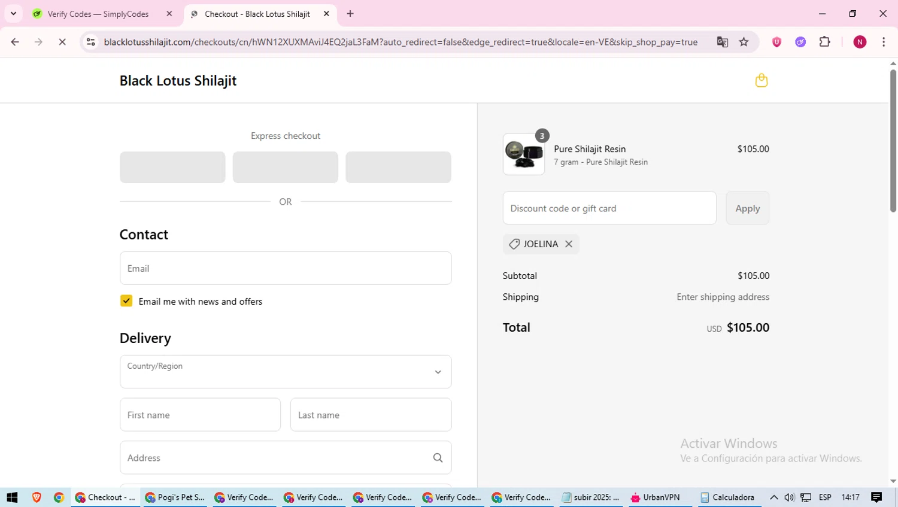Open Chrome three-dot menu
Image resolution: width=898 pixels, height=507 pixels.
884,42
